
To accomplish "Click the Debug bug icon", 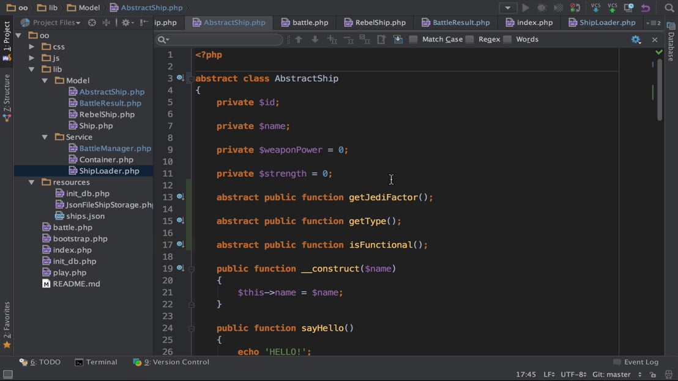I will click(x=542, y=8).
